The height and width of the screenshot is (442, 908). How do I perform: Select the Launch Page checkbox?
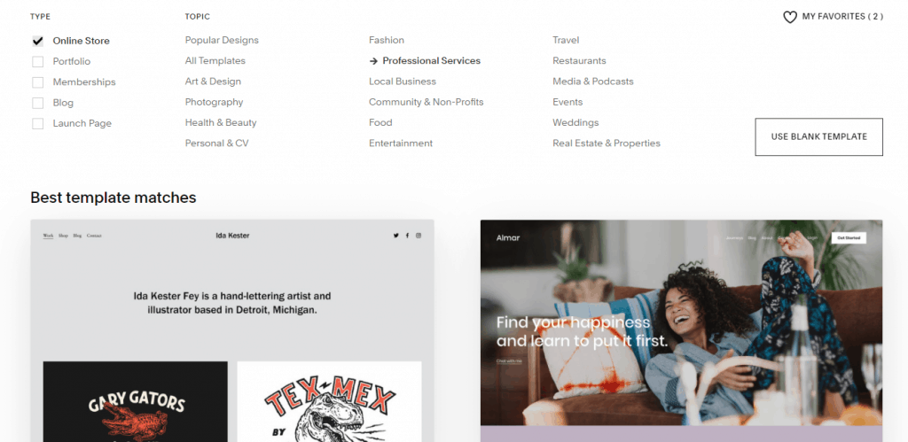pyautogui.click(x=37, y=123)
